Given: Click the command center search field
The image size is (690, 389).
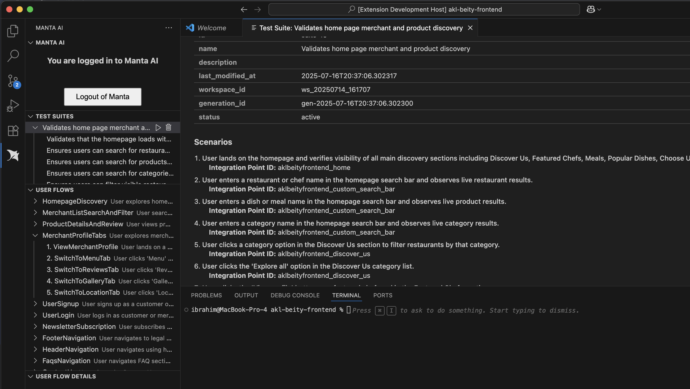Looking at the screenshot, I should [424, 9].
